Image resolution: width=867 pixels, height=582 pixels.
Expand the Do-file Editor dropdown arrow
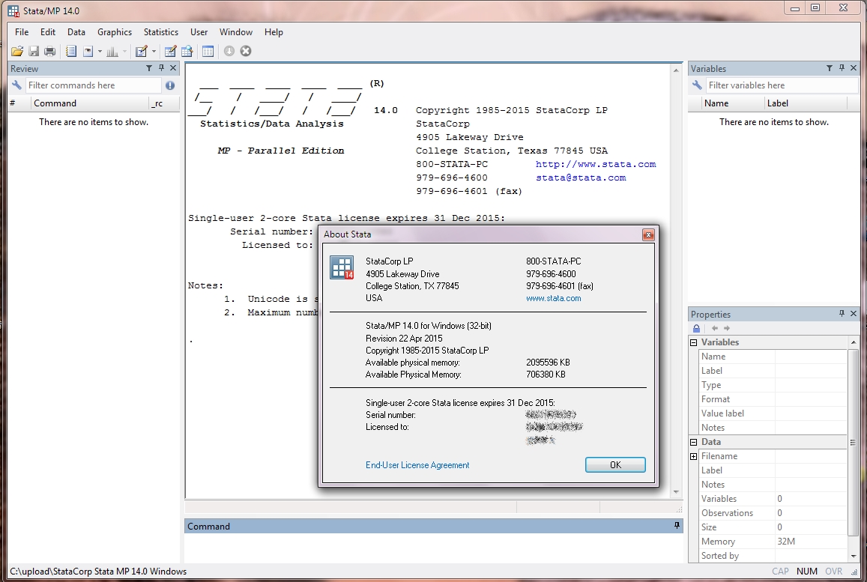pyautogui.click(x=154, y=52)
